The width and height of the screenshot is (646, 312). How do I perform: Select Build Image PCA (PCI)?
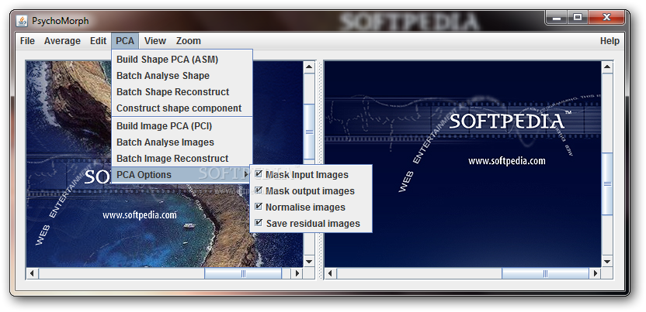point(182,126)
